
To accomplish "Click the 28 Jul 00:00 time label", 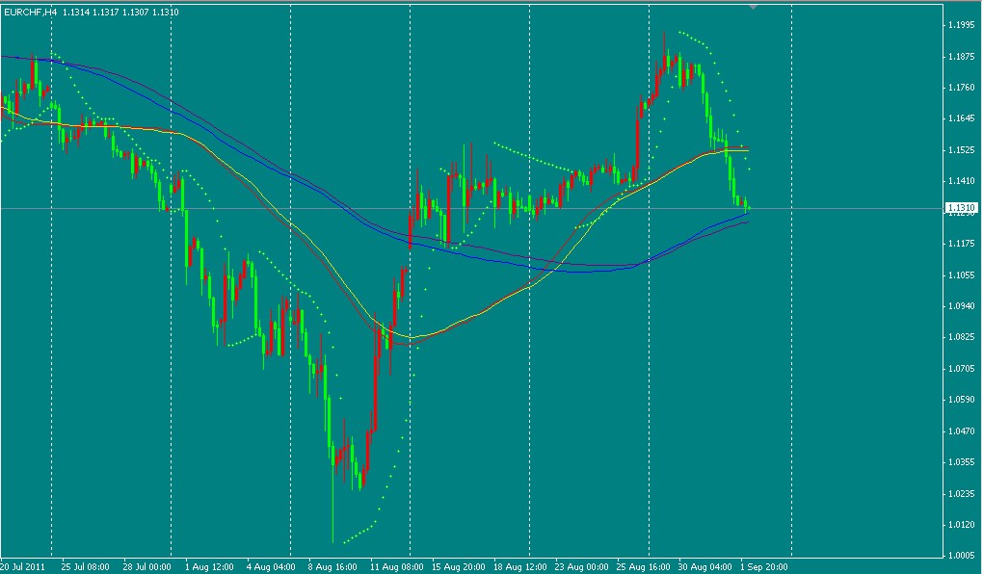I will pyautogui.click(x=146, y=567).
